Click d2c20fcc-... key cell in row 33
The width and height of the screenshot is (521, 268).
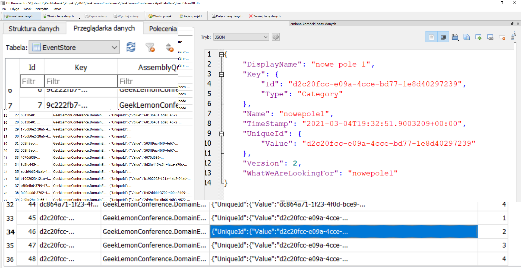(x=69, y=218)
